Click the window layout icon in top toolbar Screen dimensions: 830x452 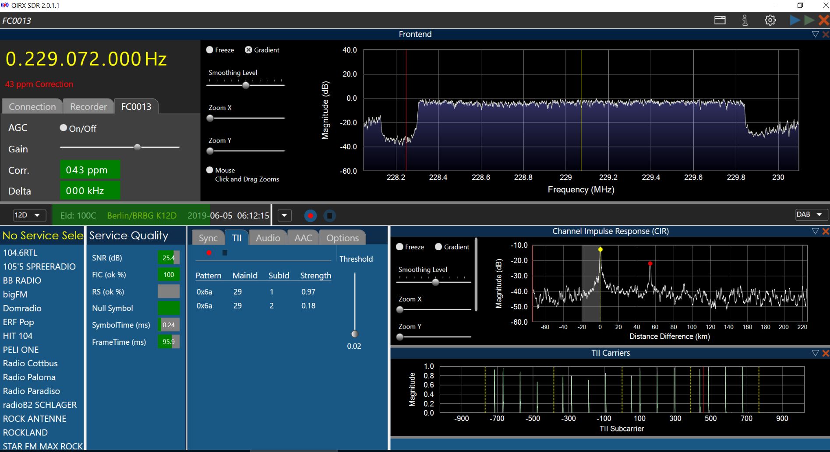click(x=720, y=21)
